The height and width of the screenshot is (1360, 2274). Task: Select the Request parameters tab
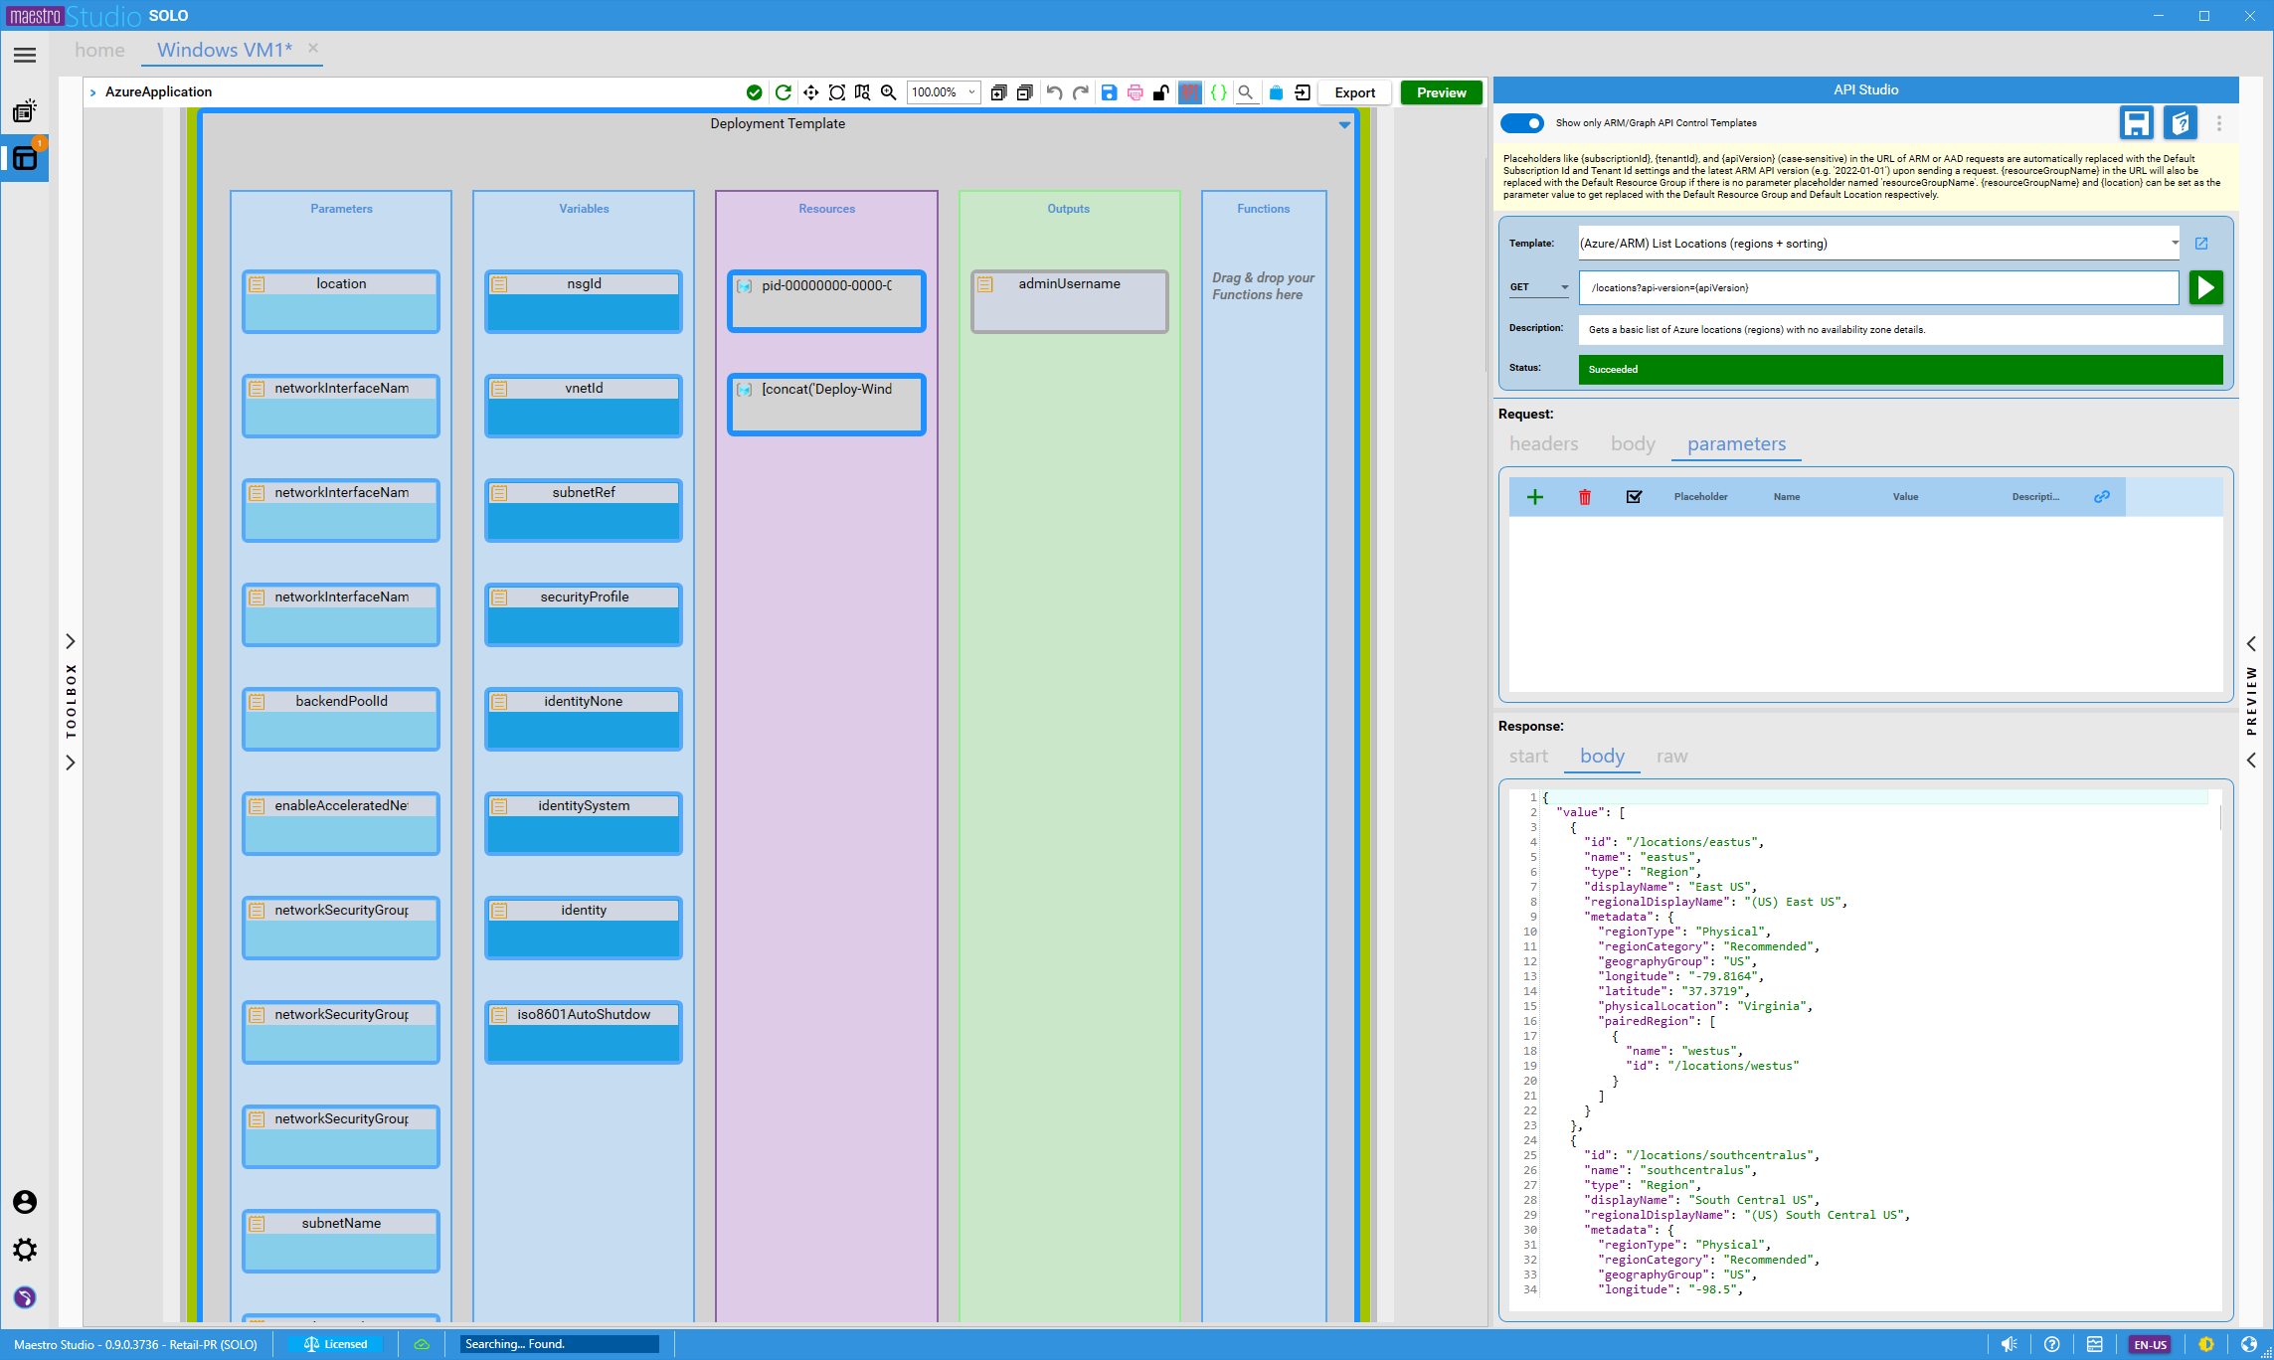tap(1736, 444)
